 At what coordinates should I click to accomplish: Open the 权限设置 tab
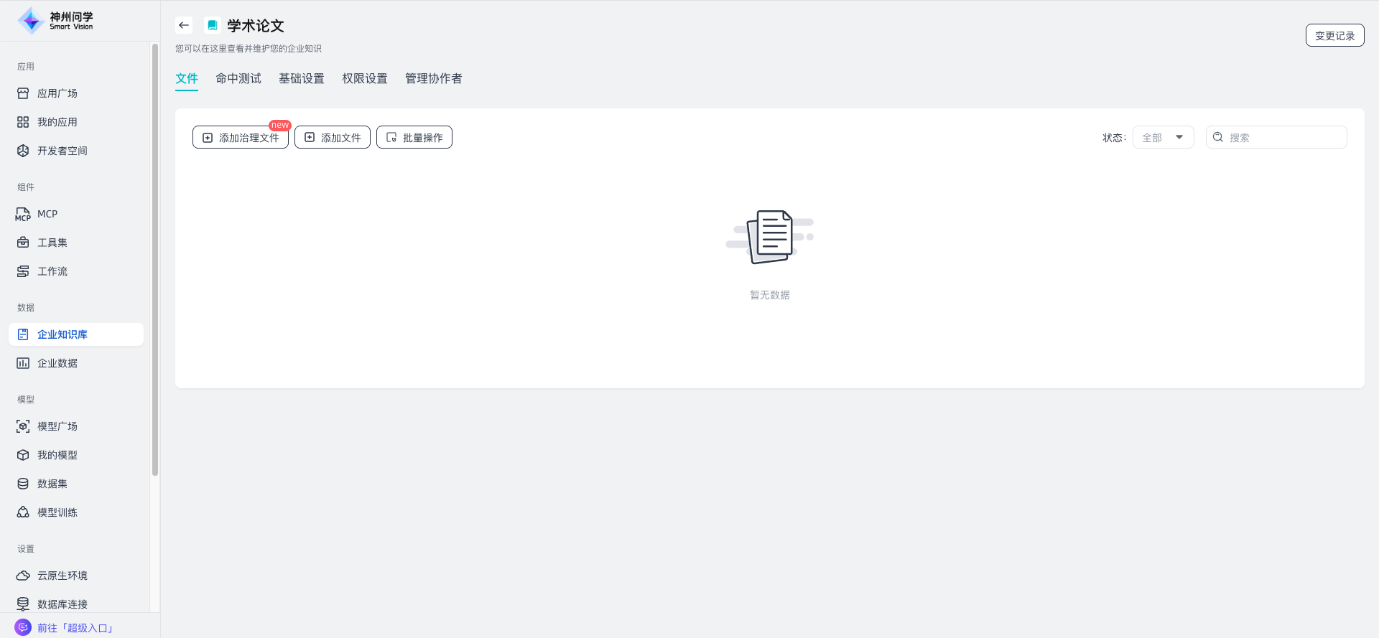point(364,78)
